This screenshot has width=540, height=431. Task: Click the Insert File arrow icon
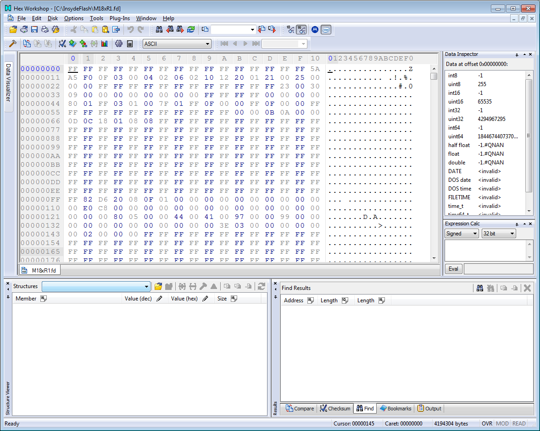point(116,30)
